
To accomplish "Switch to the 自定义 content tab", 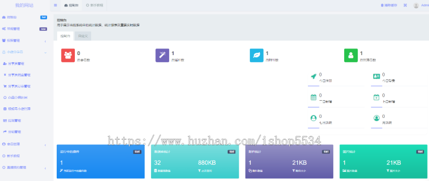I will point(83,36).
